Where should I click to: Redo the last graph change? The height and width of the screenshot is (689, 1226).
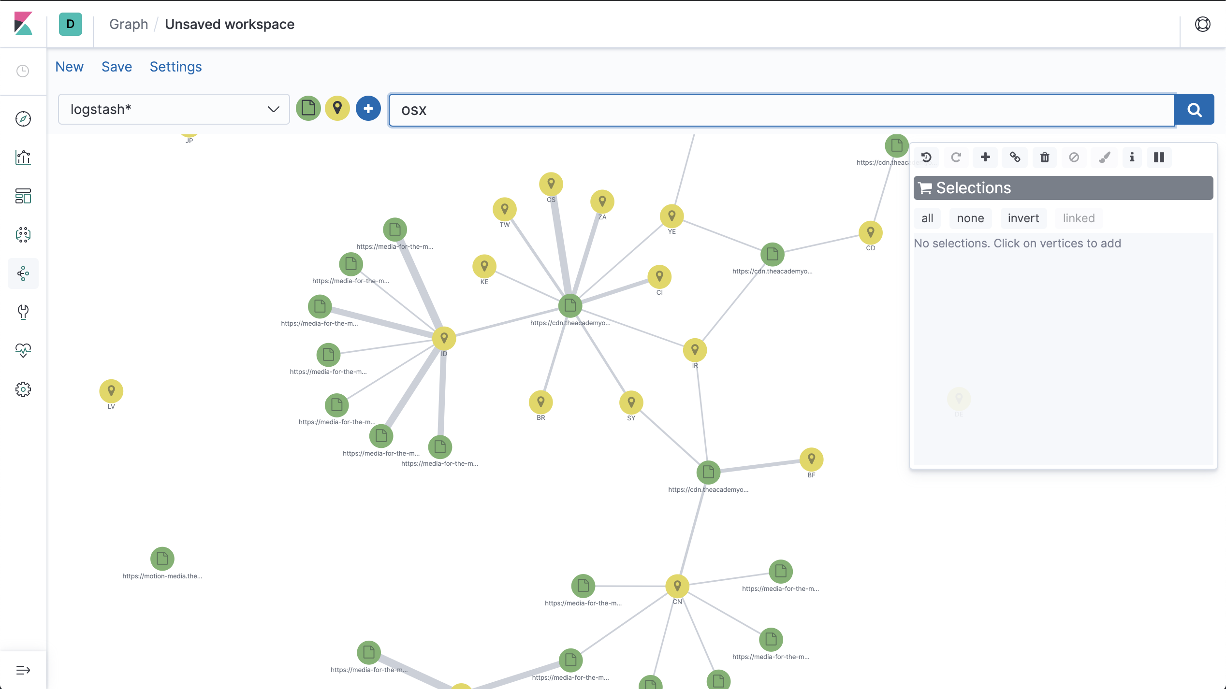point(956,157)
